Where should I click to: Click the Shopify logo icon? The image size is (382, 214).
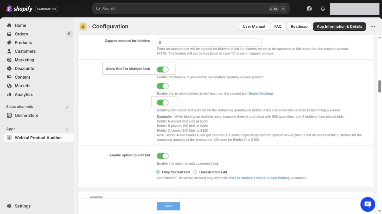[x=9, y=9]
